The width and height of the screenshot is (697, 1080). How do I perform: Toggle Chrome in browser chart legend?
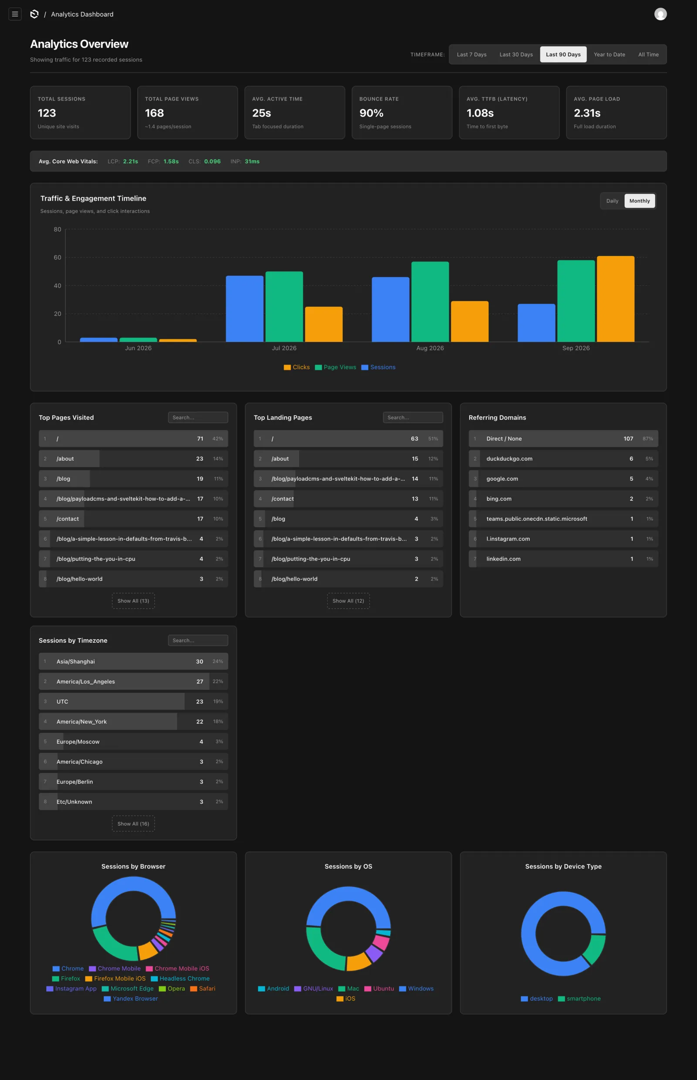(x=68, y=968)
